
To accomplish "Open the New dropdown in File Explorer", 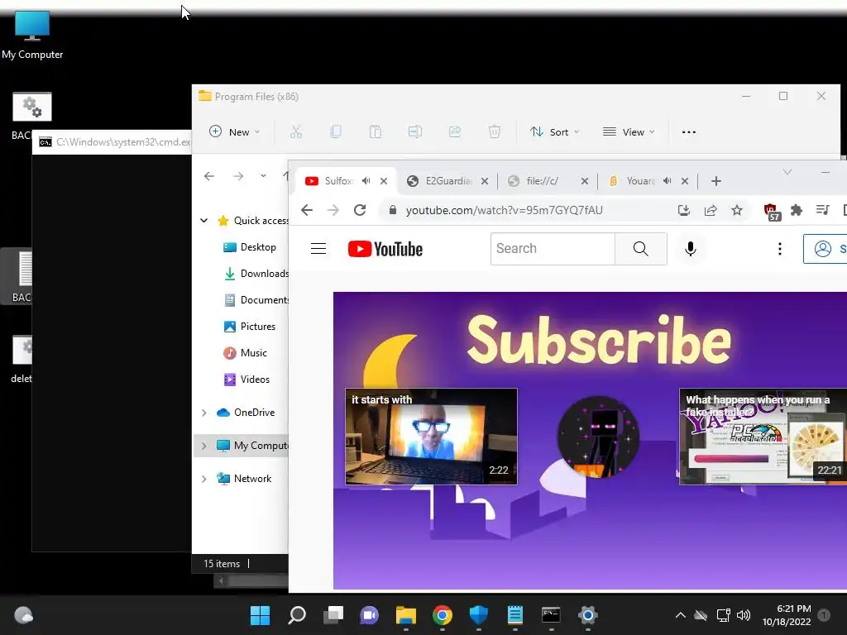I will [x=234, y=131].
